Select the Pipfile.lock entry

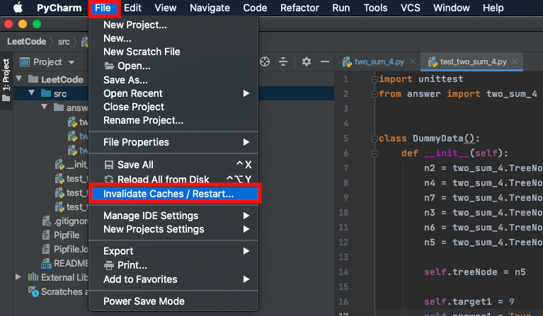point(64,250)
